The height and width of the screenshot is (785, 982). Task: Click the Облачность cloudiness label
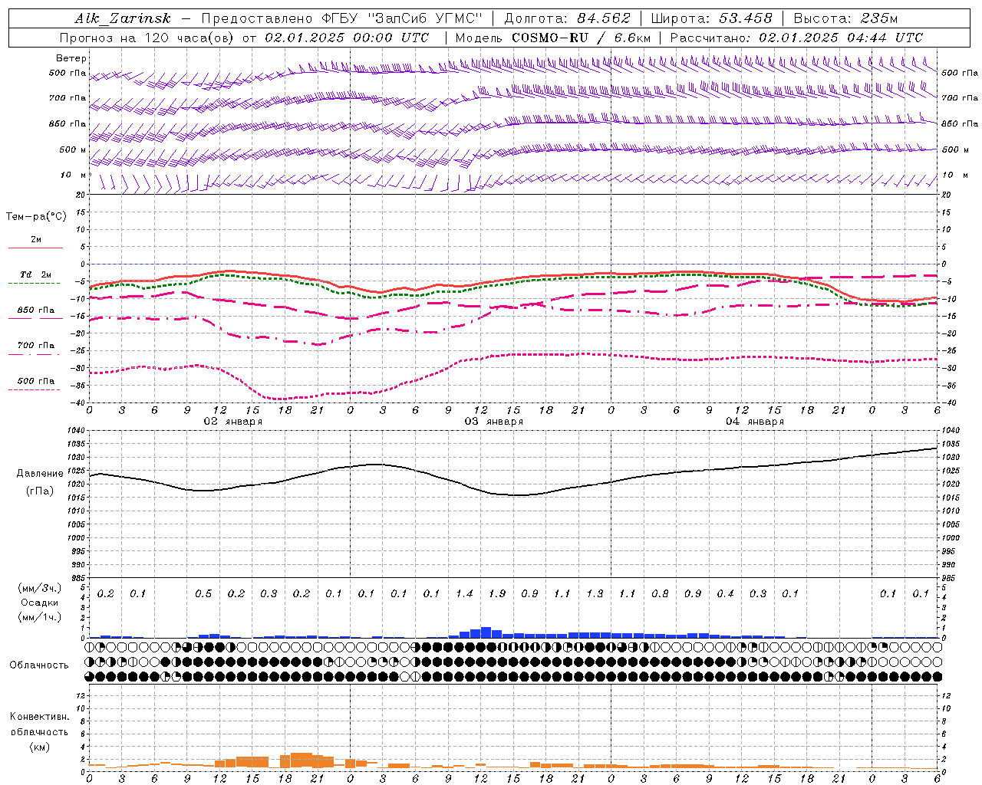pos(39,665)
